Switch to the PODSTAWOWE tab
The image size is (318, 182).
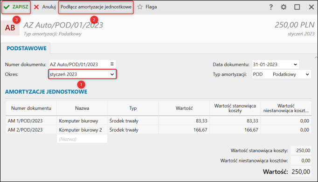click(27, 48)
